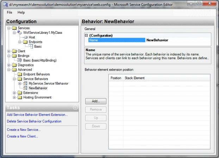Click the Add... button
219x158 pixels.
96,101
